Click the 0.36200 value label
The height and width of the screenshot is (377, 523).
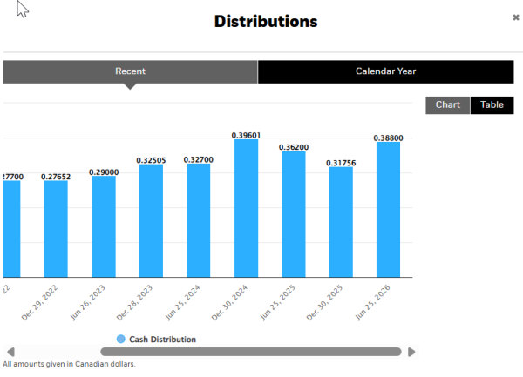click(294, 147)
